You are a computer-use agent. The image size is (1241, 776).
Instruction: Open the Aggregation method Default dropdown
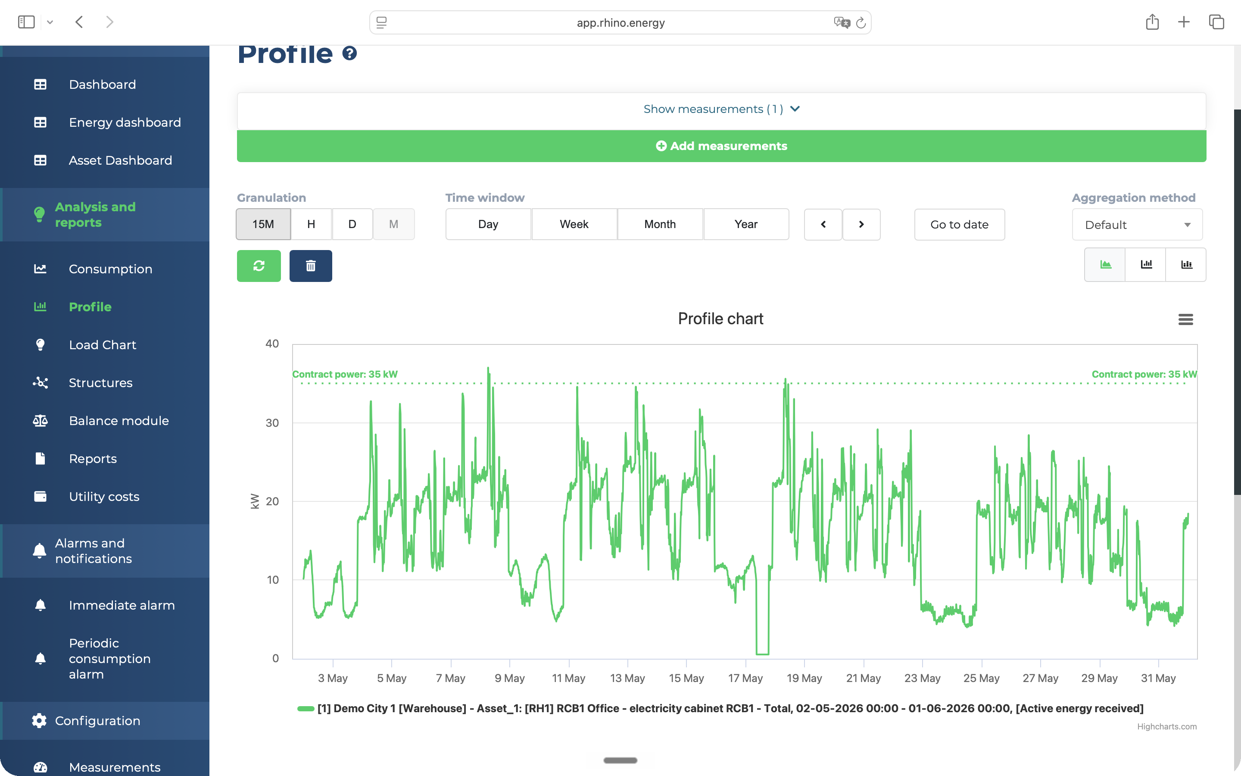[x=1138, y=225]
